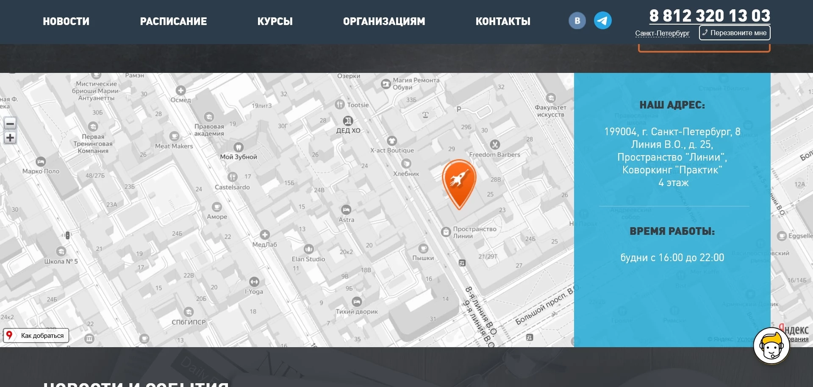The height and width of the screenshot is (387, 813).
Task: Call the 8 812 320 13 03 phone link
Action: point(710,16)
